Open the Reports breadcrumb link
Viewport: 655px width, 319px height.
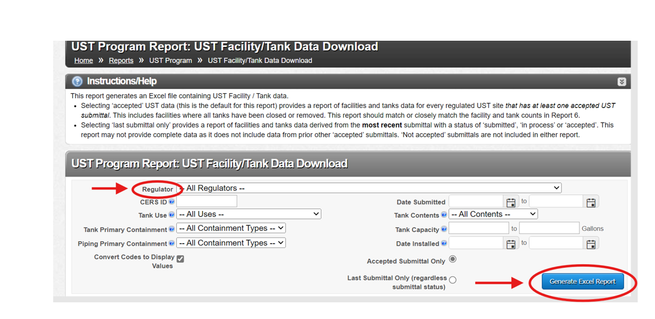(x=121, y=60)
